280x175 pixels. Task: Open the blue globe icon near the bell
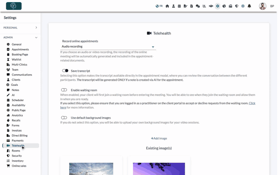click(x=243, y=6)
